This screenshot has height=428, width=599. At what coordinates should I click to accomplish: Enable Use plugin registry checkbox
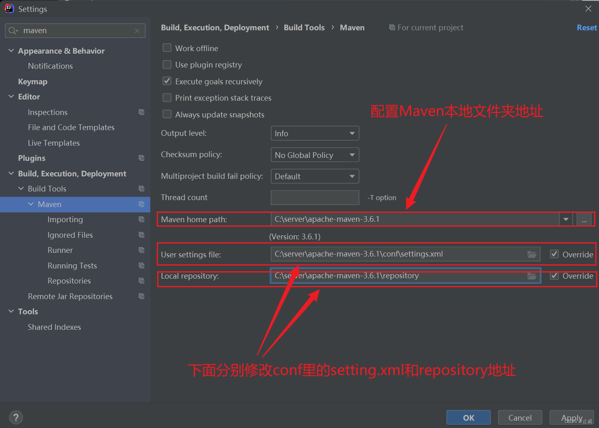pyautogui.click(x=167, y=65)
